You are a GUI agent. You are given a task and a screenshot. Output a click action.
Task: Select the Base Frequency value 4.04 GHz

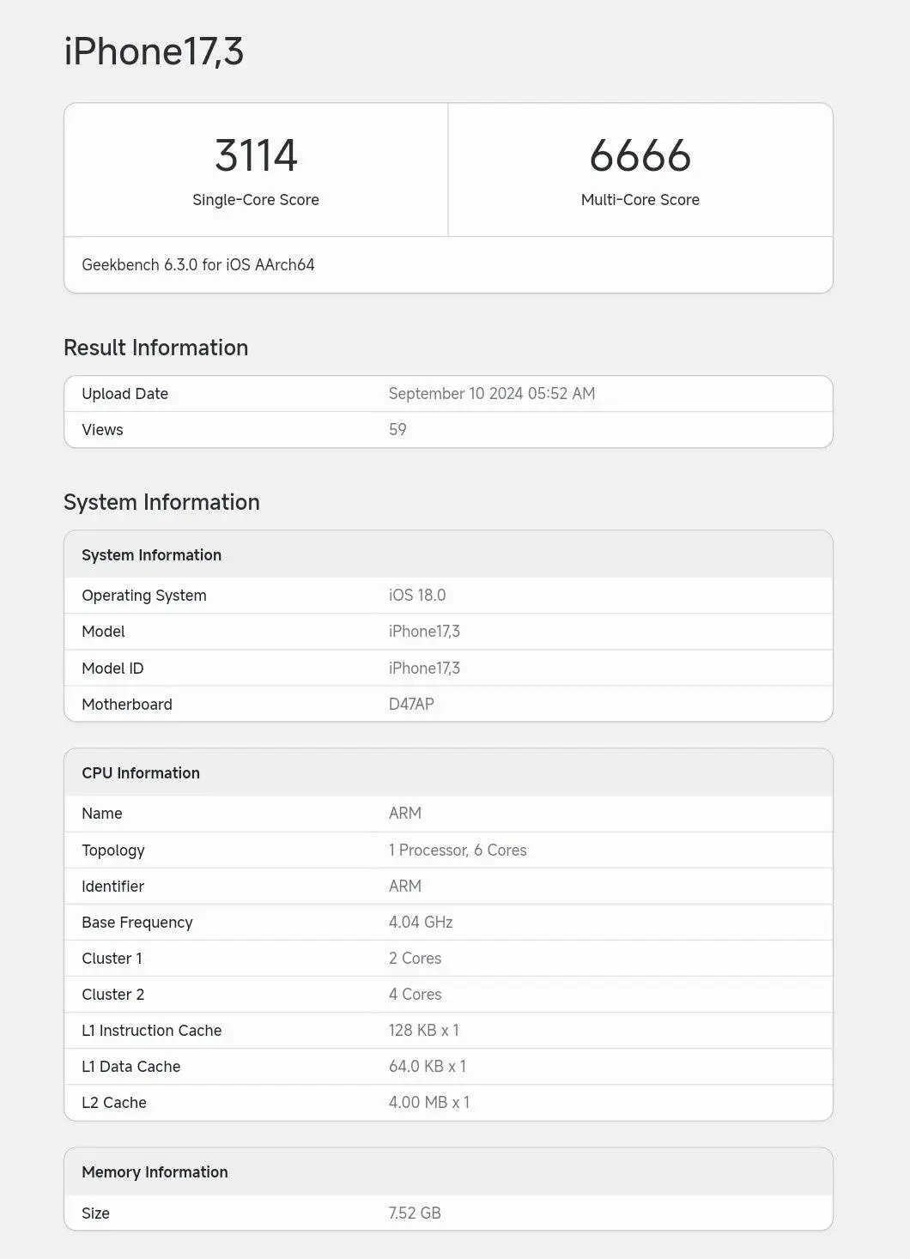[419, 922]
